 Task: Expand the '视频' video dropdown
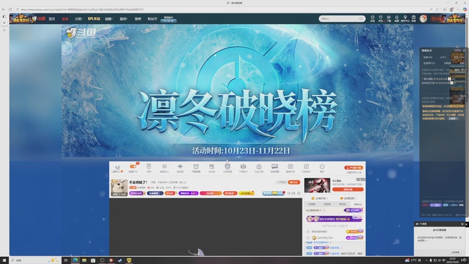point(108,19)
